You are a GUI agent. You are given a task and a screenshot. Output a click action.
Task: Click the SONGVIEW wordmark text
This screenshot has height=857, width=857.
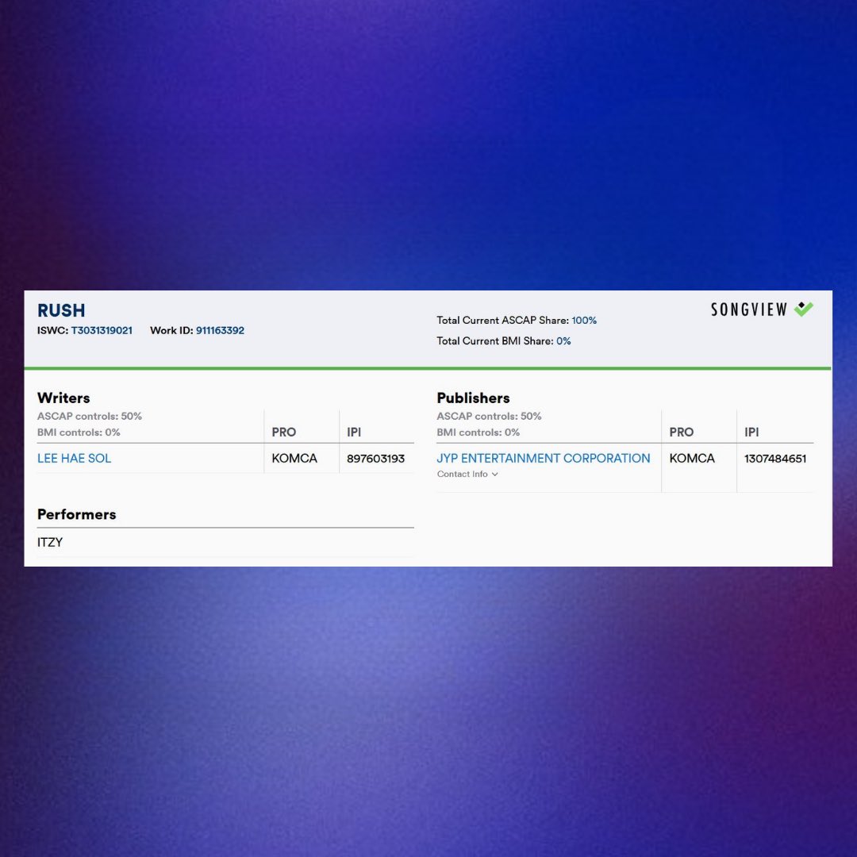click(x=749, y=310)
